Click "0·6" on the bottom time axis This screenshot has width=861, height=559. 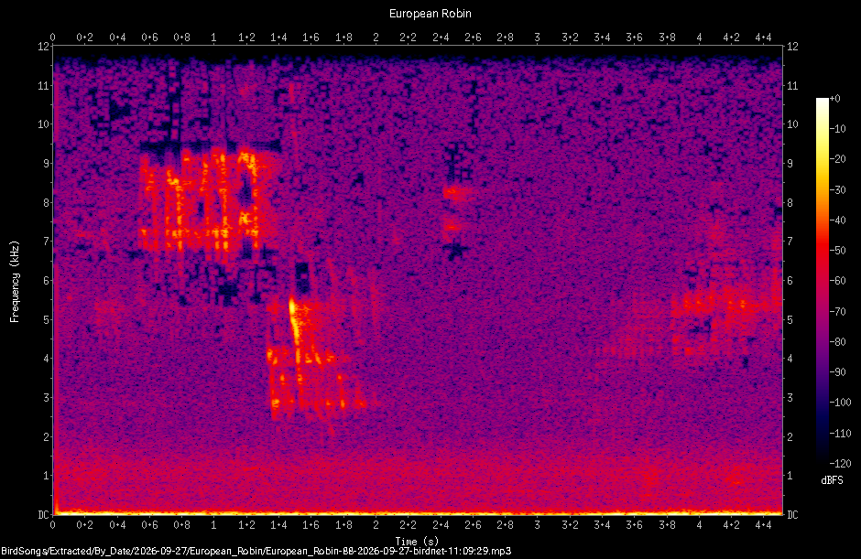(149, 525)
